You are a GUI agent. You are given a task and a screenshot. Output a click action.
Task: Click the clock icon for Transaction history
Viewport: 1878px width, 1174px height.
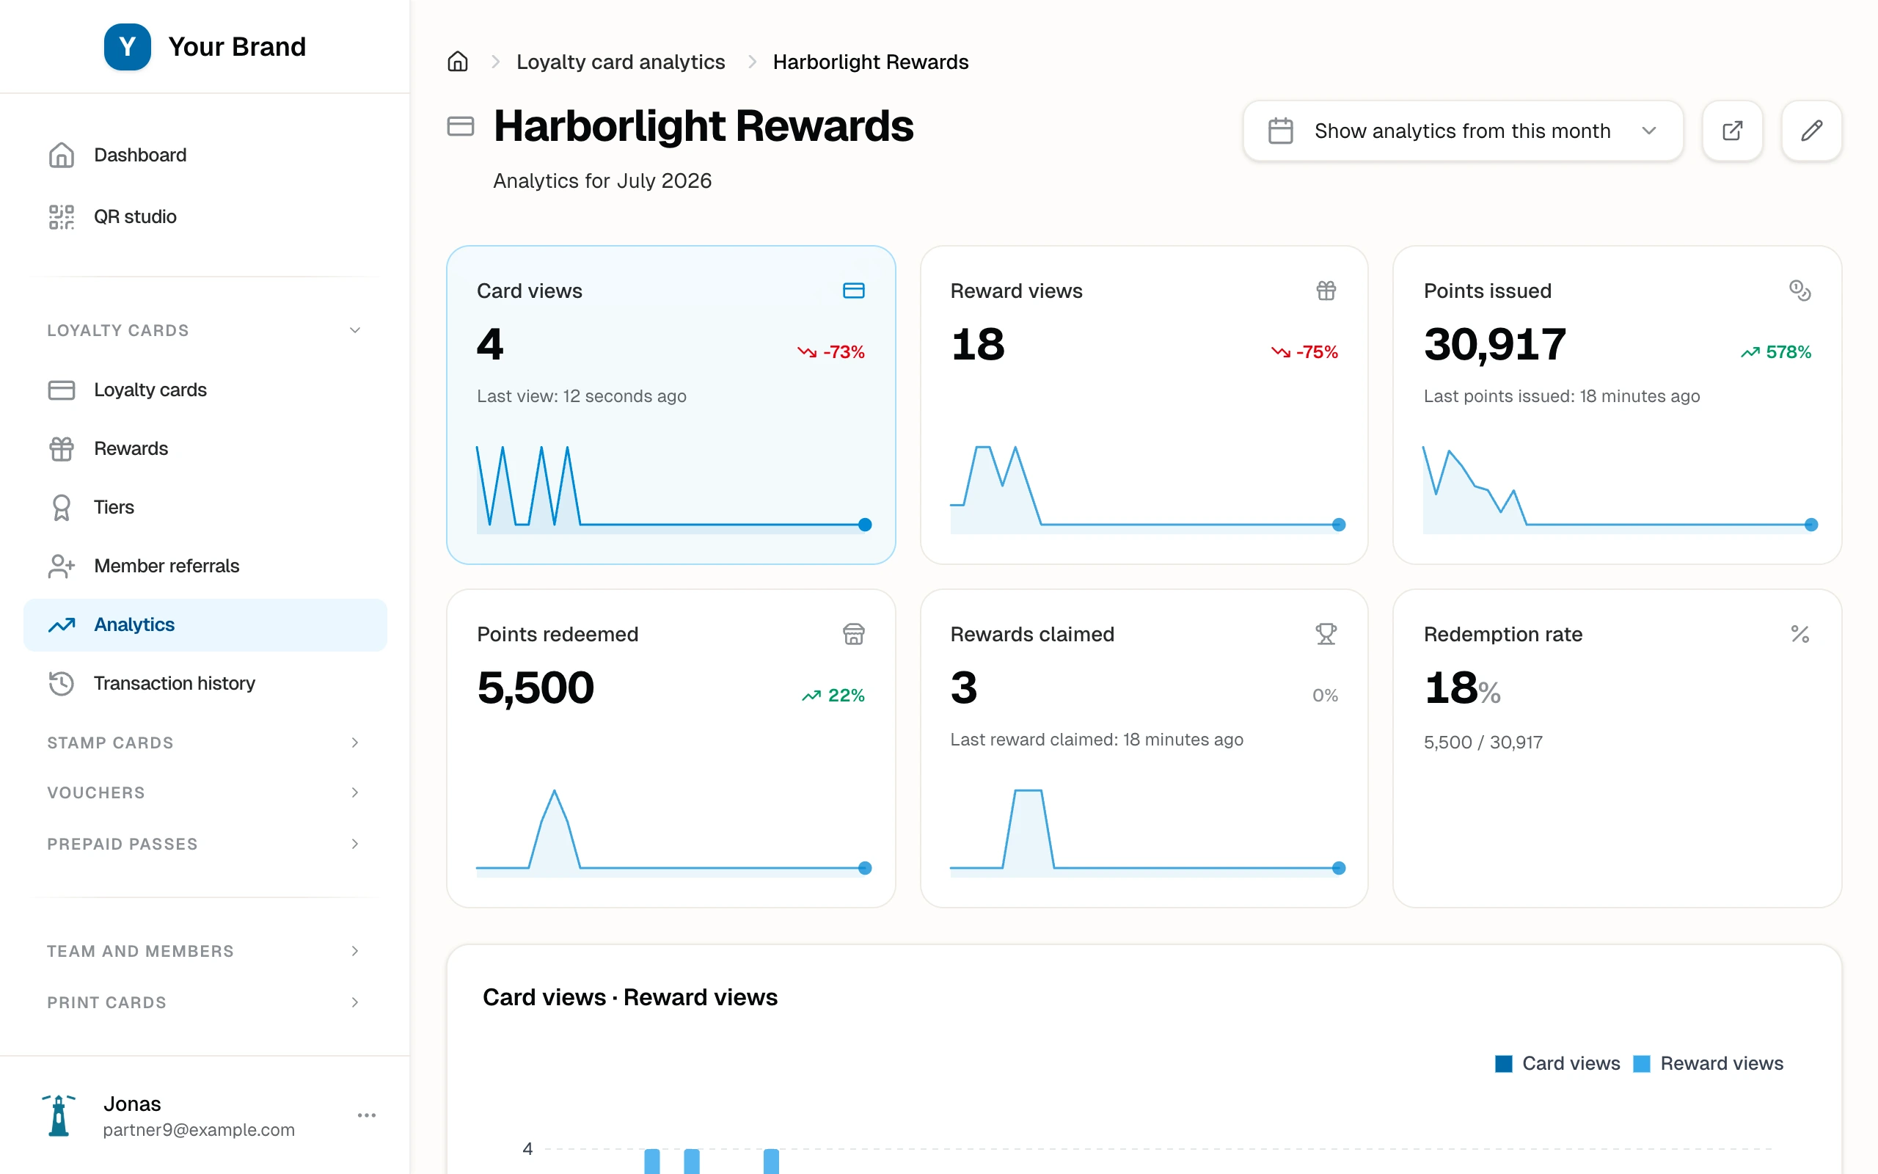click(62, 683)
